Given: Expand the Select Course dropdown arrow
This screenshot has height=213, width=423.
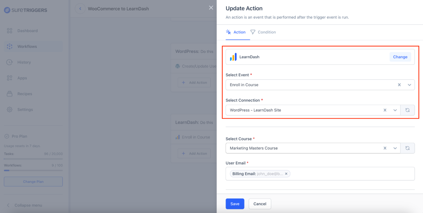Looking at the screenshot, I should [395, 148].
